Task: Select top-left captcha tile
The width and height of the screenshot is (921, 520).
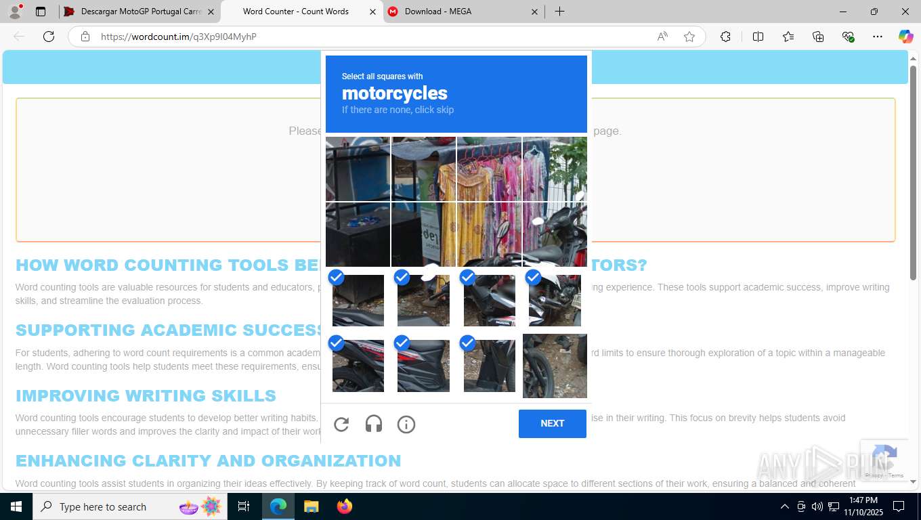Action: pyautogui.click(x=358, y=169)
